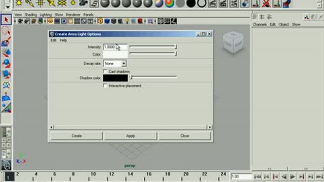This screenshot has width=324, height=182.
Task: Open the Object menu in channel box
Action: [283, 24]
